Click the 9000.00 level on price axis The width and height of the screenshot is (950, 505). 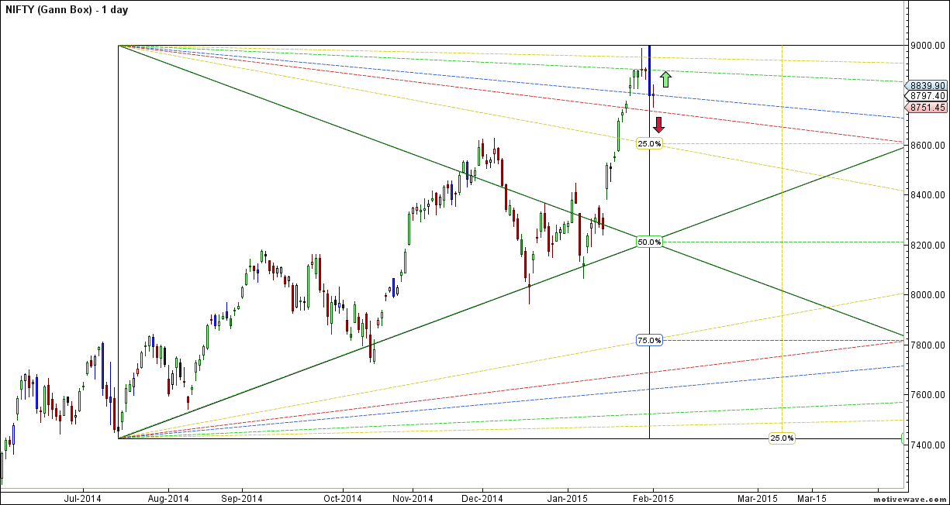coord(929,46)
